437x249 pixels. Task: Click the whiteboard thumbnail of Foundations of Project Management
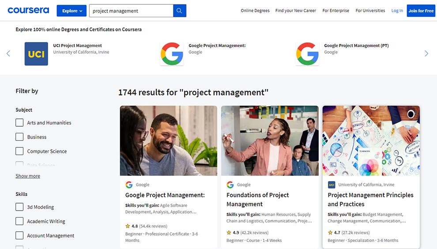click(270, 140)
